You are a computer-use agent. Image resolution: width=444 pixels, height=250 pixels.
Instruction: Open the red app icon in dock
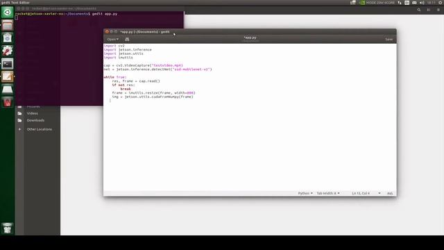pos(8,102)
